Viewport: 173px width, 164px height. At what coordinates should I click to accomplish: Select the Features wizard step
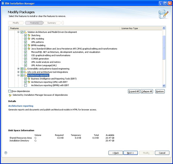click(x=34, y=23)
